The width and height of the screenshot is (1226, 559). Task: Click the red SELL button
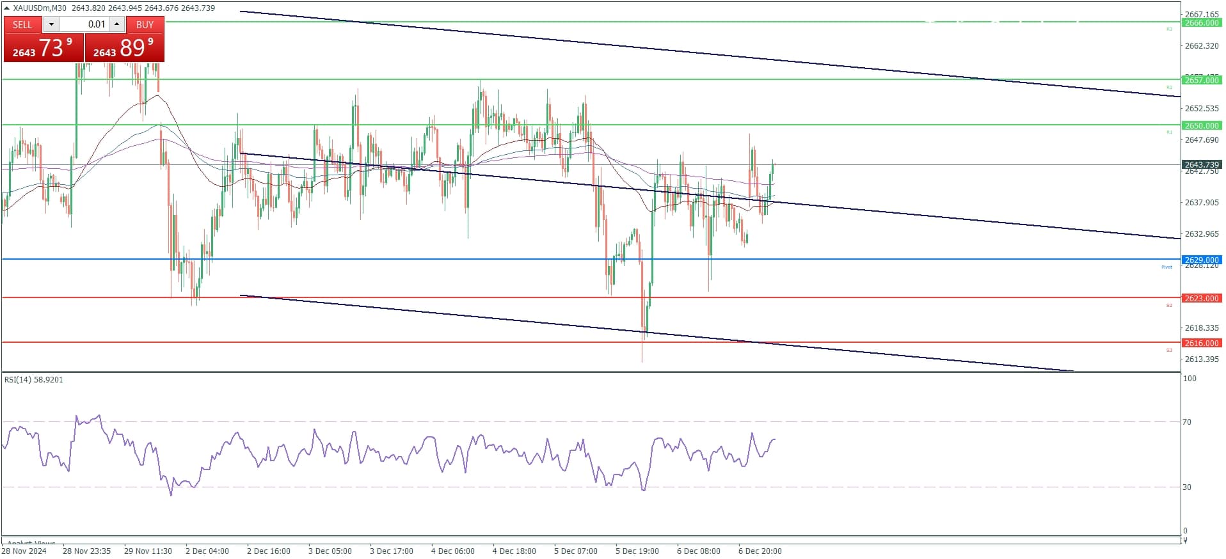[x=22, y=24]
